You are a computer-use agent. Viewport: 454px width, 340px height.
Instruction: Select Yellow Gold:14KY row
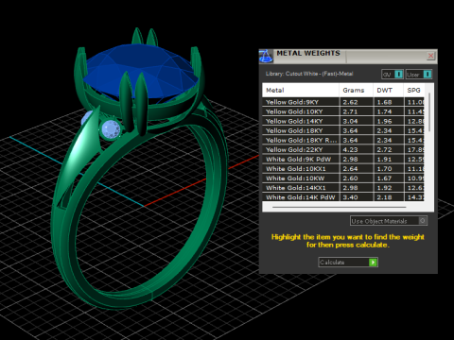(x=343, y=121)
